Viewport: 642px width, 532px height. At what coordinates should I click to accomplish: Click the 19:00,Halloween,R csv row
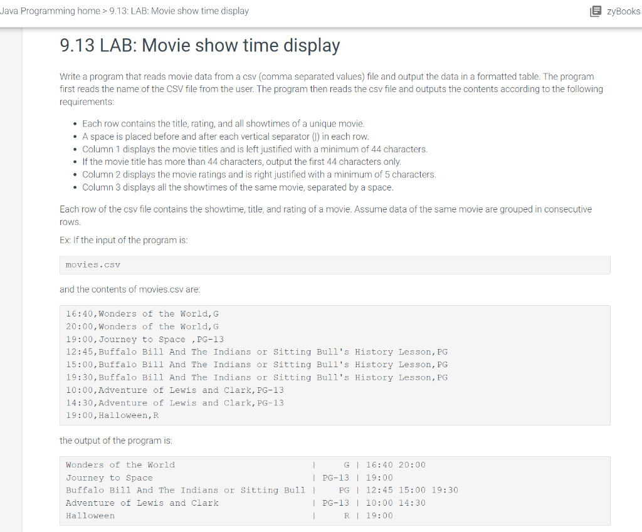coord(112,415)
